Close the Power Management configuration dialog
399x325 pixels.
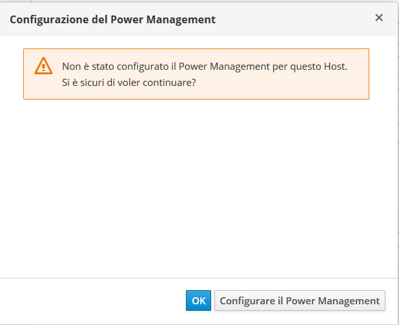[x=379, y=18]
